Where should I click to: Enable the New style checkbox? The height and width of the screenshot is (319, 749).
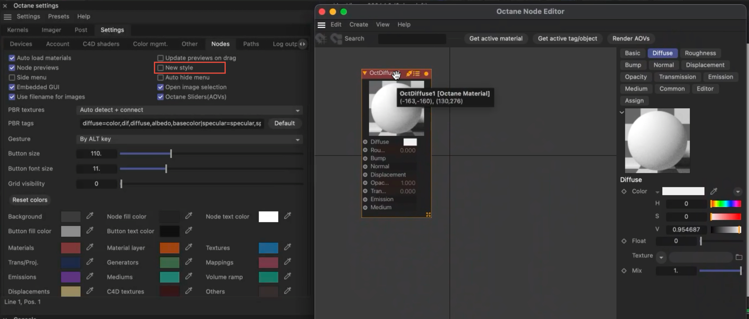point(161,68)
